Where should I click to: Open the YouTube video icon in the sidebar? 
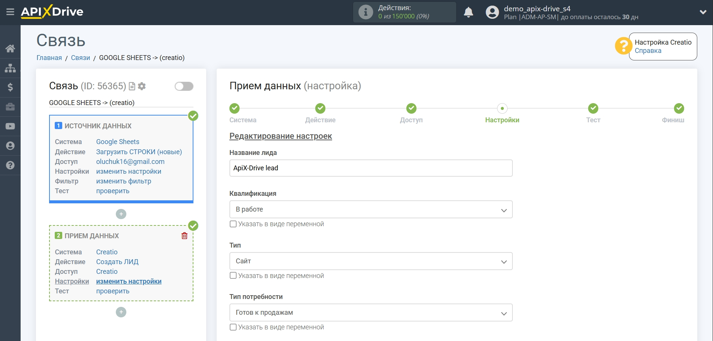[x=10, y=126]
